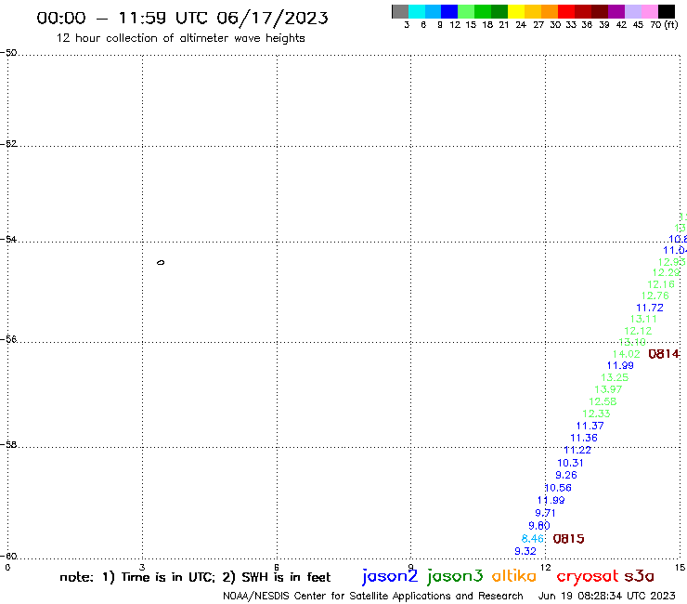
Task: Click the 13.11 wave height value
Action: point(643,320)
